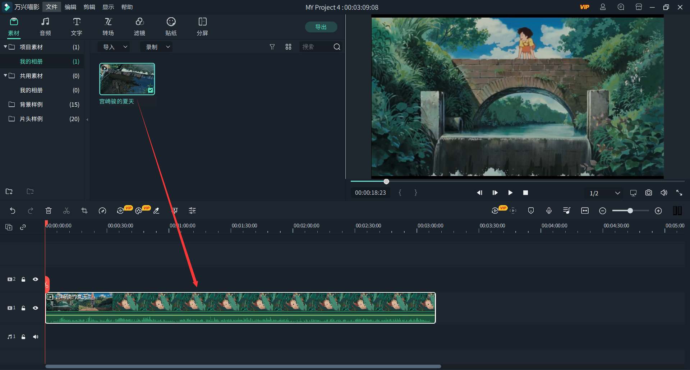Open the filter funnel icon in media panel
This screenshot has width=690, height=370.
point(272,47)
